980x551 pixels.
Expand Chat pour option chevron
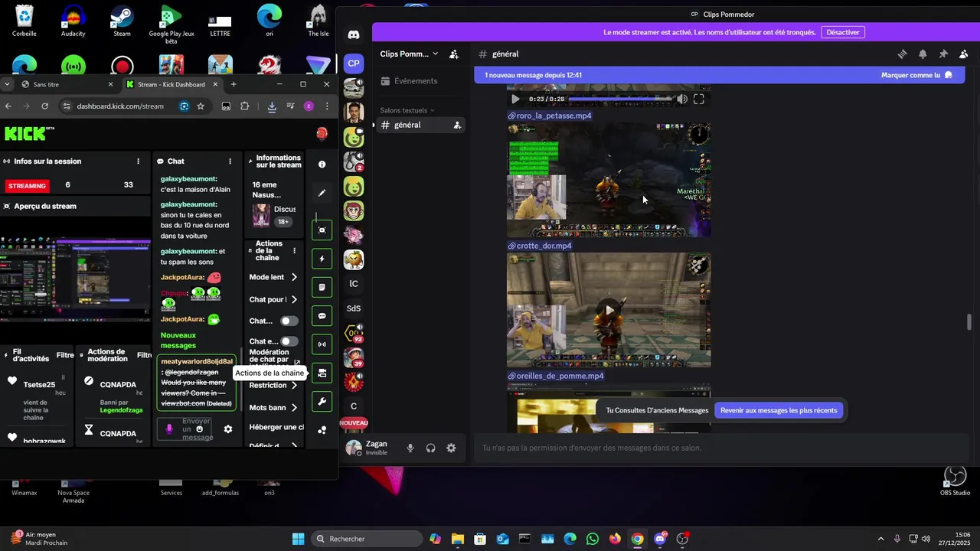(x=294, y=299)
